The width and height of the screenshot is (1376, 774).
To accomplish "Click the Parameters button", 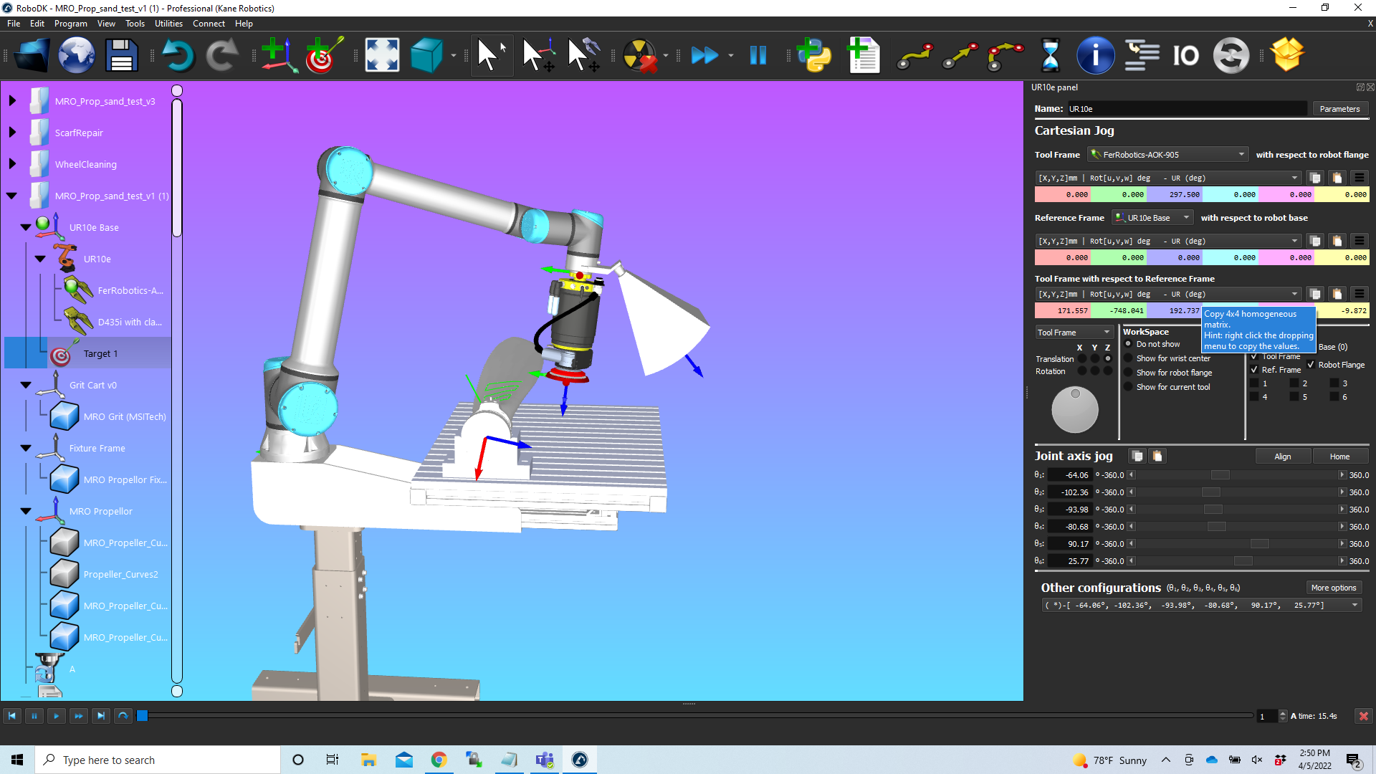I will tap(1339, 109).
